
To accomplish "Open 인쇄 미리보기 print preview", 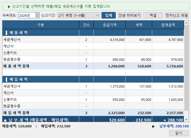I will (129, 15).
